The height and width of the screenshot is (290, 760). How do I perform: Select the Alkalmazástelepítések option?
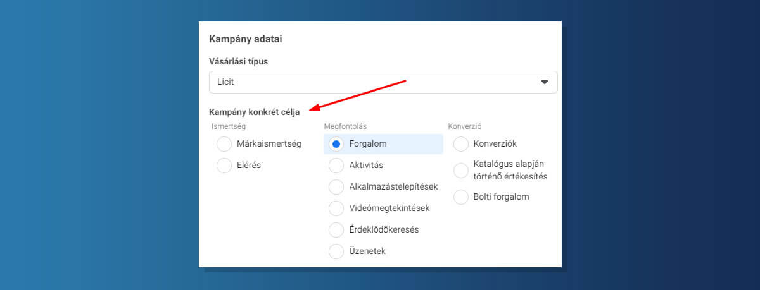tap(336, 187)
